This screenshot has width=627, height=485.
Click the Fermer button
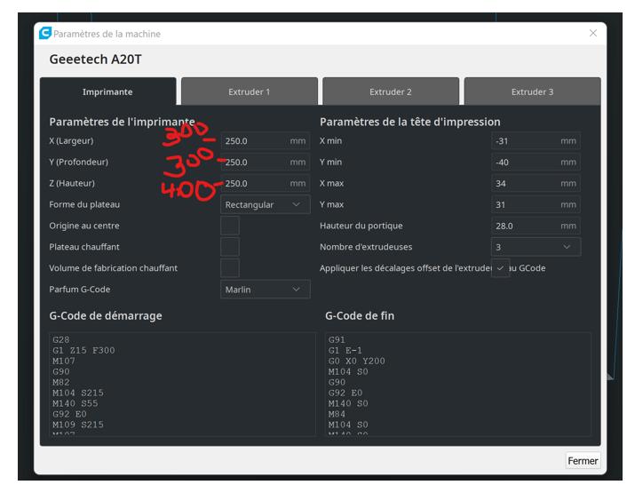click(583, 461)
